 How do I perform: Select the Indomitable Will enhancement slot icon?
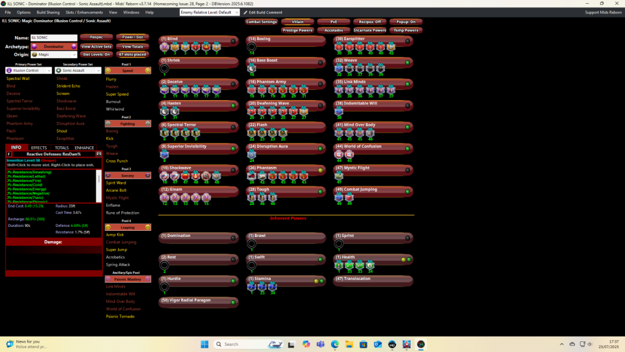[x=339, y=111]
